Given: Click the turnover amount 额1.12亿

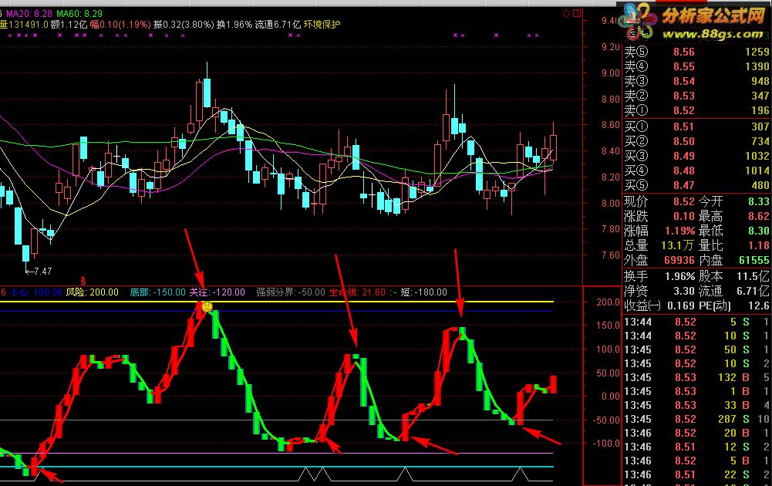Looking at the screenshot, I should [x=69, y=24].
